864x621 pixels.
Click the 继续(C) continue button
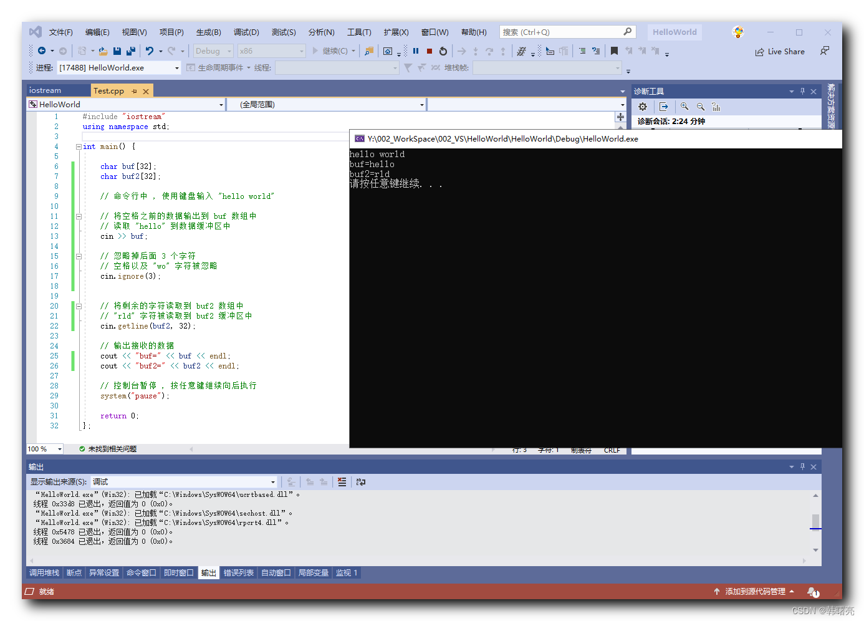(330, 51)
